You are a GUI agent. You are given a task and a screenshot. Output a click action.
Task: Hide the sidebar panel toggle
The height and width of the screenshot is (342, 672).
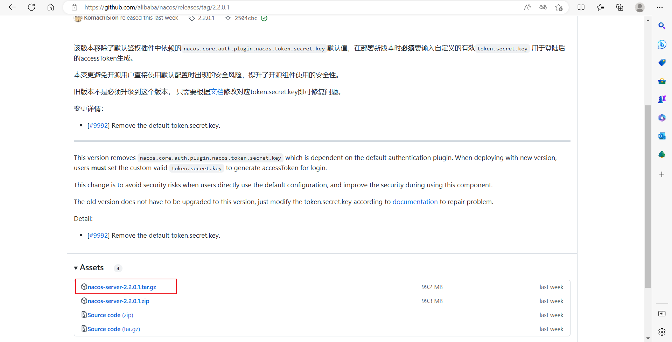point(662,314)
